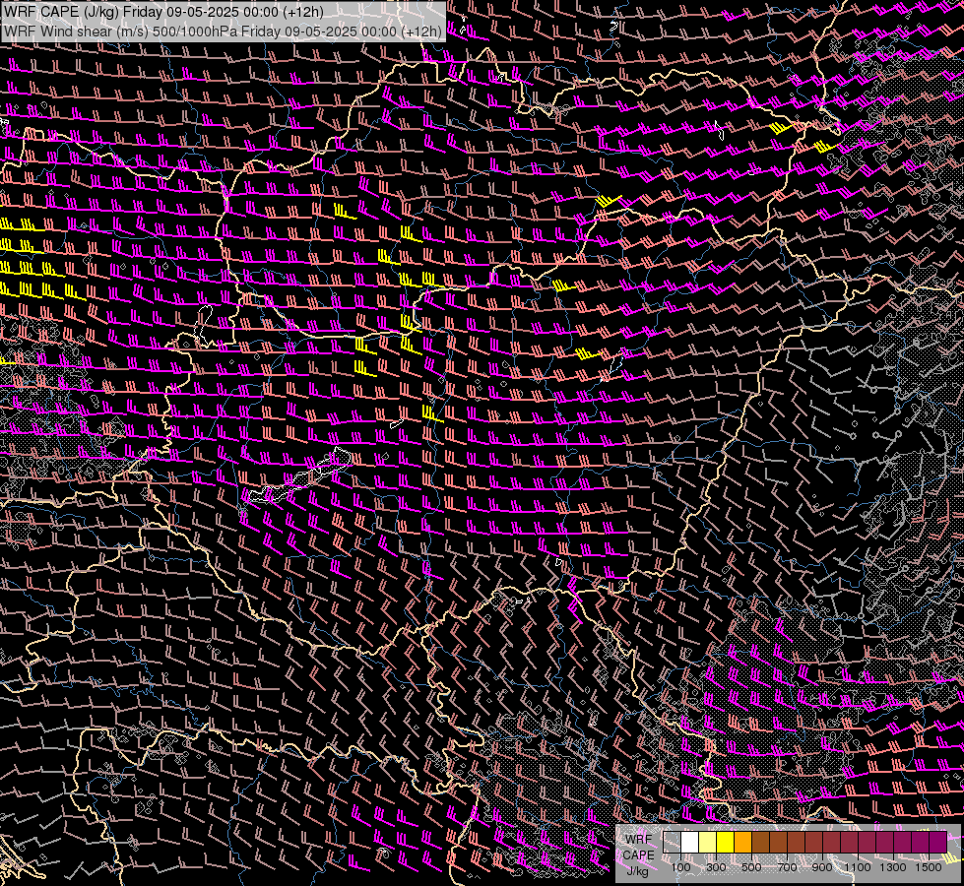Click the WRF CAPE title line

point(163,12)
